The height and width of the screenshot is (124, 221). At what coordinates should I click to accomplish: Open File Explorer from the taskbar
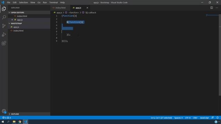pos(14,122)
